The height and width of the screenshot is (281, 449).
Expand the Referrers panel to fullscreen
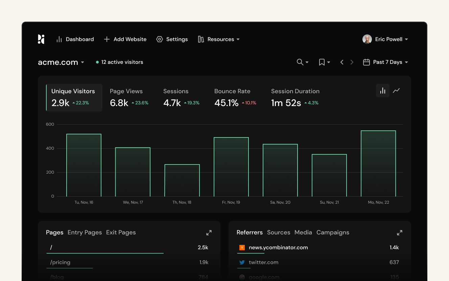pyautogui.click(x=400, y=233)
